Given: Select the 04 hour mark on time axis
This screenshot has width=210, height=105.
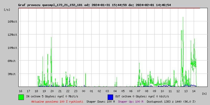Looking at the screenshot, I should pyautogui.click(x=115, y=91).
